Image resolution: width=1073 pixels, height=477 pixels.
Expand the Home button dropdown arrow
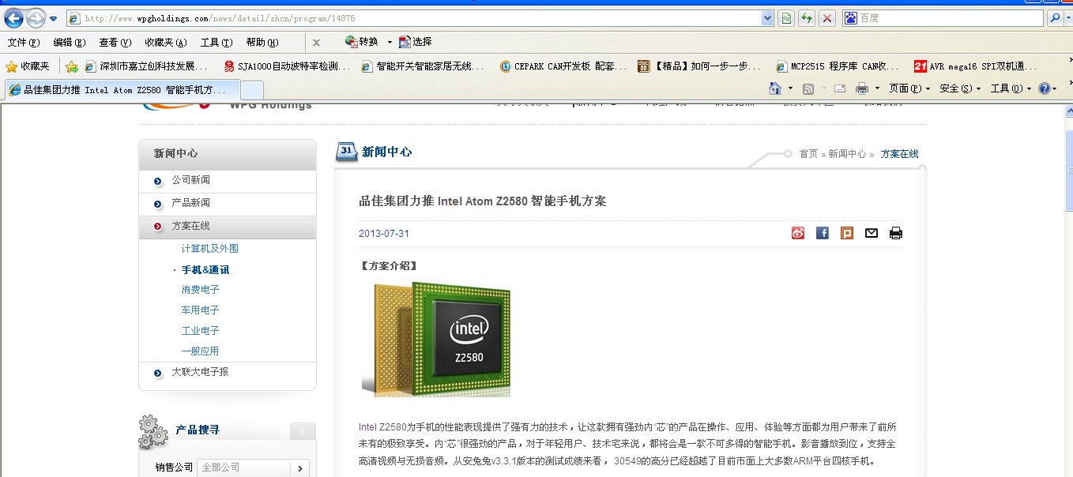coord(789,89)
